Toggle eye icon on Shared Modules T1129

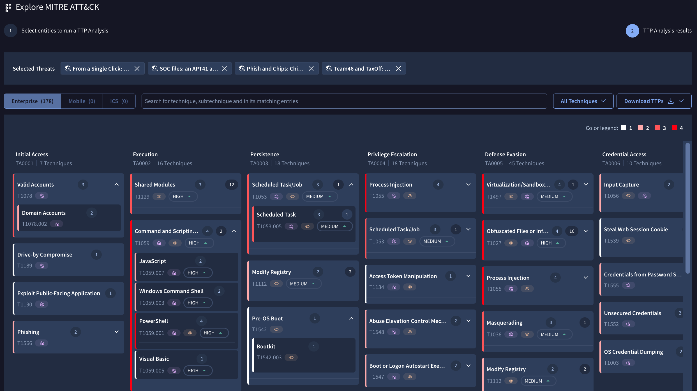(x=159, y=197)
